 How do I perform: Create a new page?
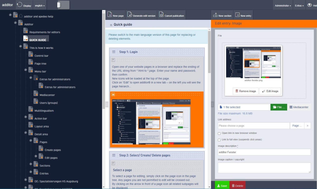(115, 15)
